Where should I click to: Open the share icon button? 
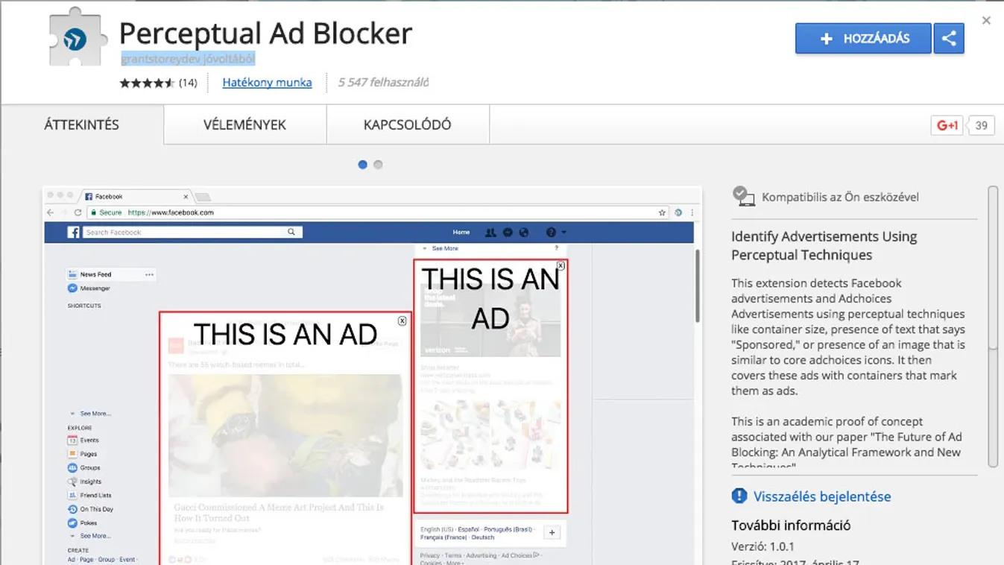pyautogui.click(x=949, y=39)
